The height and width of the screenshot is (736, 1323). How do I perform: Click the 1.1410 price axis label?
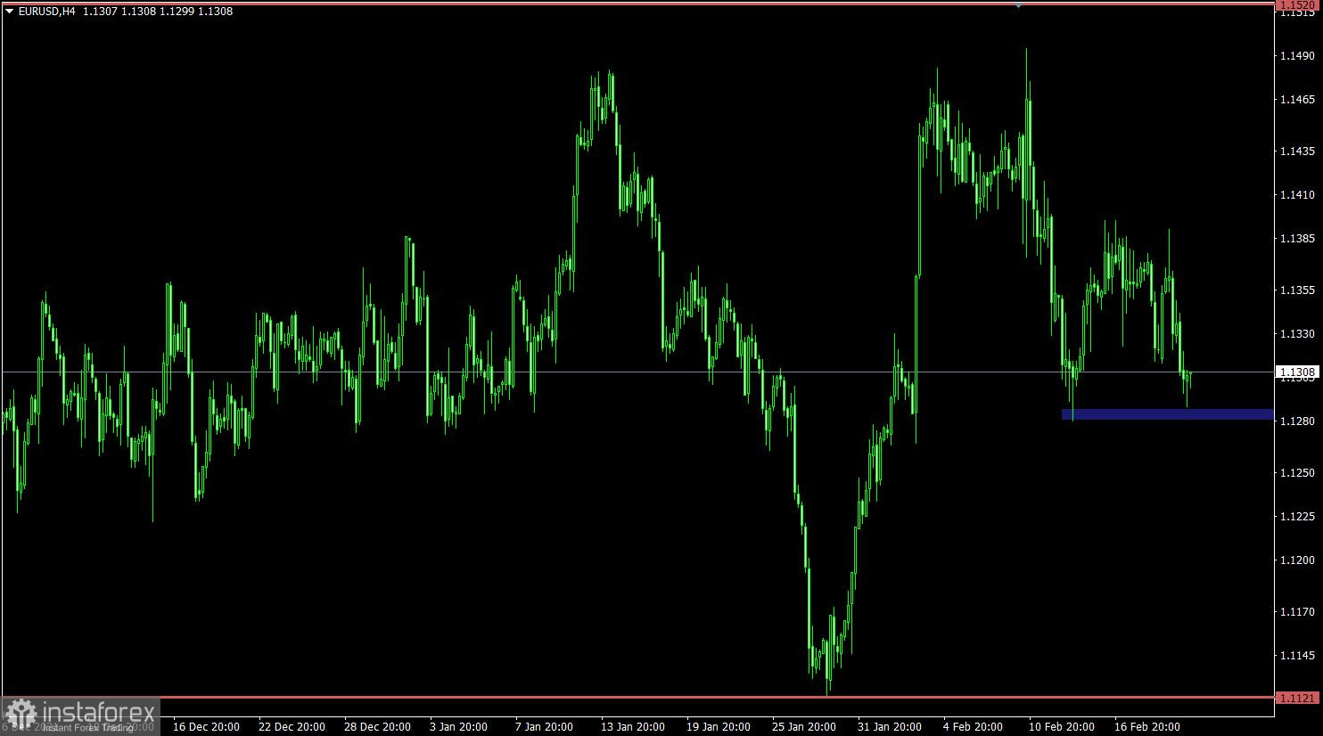(x=1297, y=194)
